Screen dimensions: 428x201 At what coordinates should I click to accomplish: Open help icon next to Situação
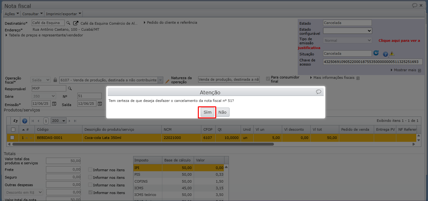click(x=386, y=54)
